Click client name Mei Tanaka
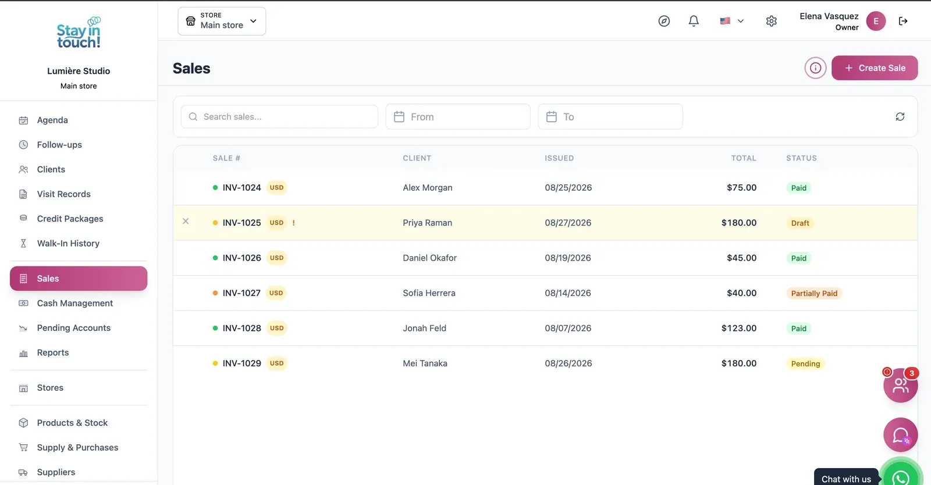 [x=425, y=363]
